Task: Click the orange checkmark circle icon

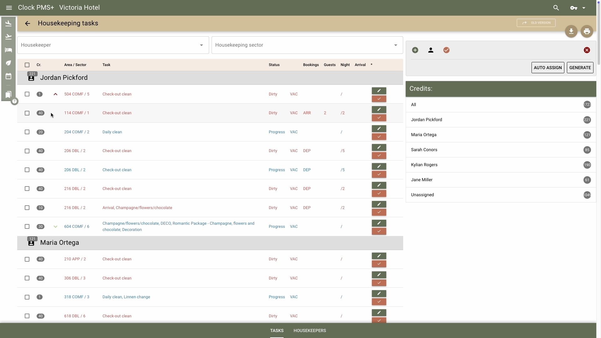Action: click(446, 50)
